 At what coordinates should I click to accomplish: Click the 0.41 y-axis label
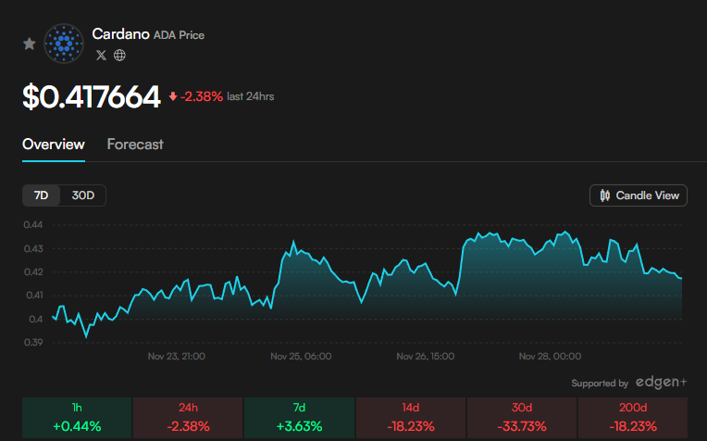coord(34,296)
